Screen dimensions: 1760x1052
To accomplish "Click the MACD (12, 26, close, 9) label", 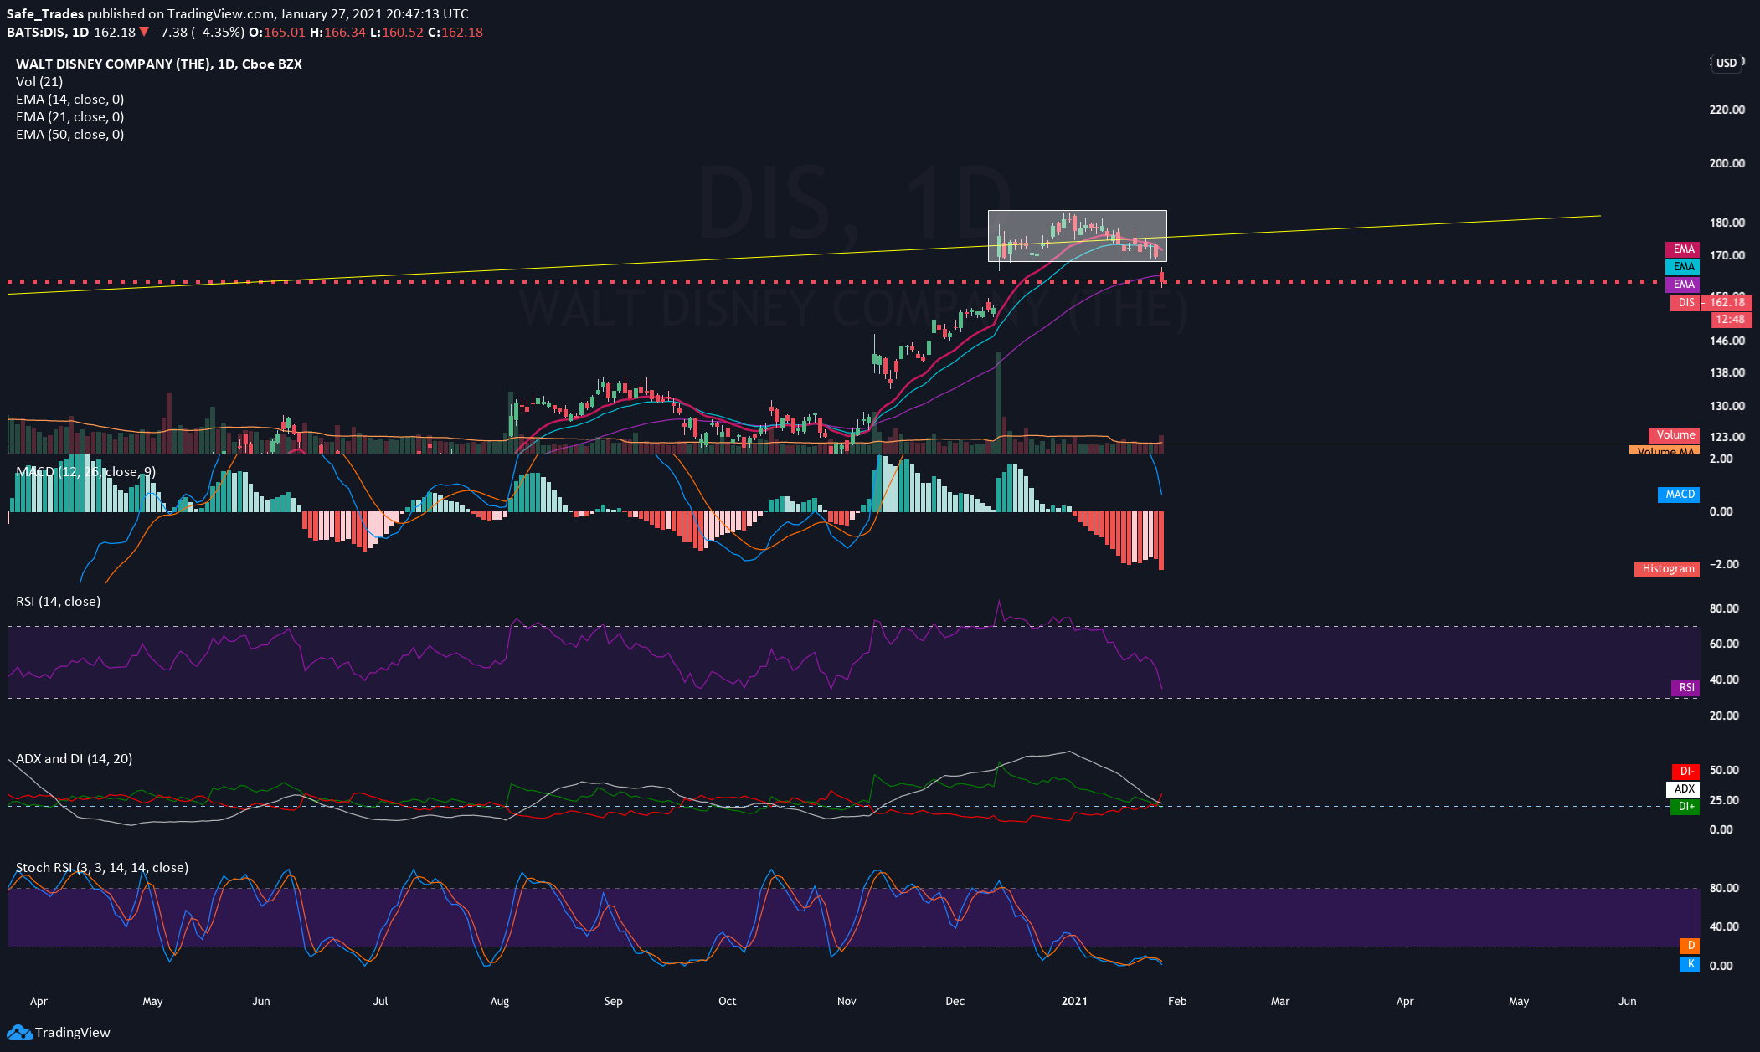I will 86,471.
